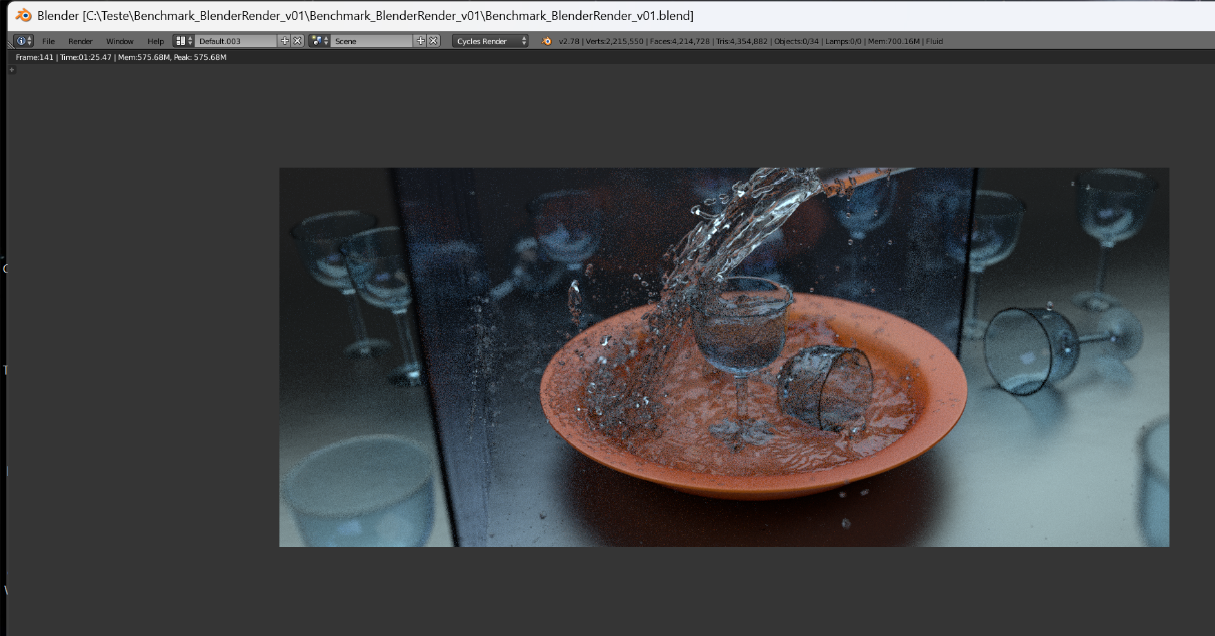Click the area split corner handle
The height and width of the screenshot is (636, 1215).
pyautogui.click(x=10, y=46)
